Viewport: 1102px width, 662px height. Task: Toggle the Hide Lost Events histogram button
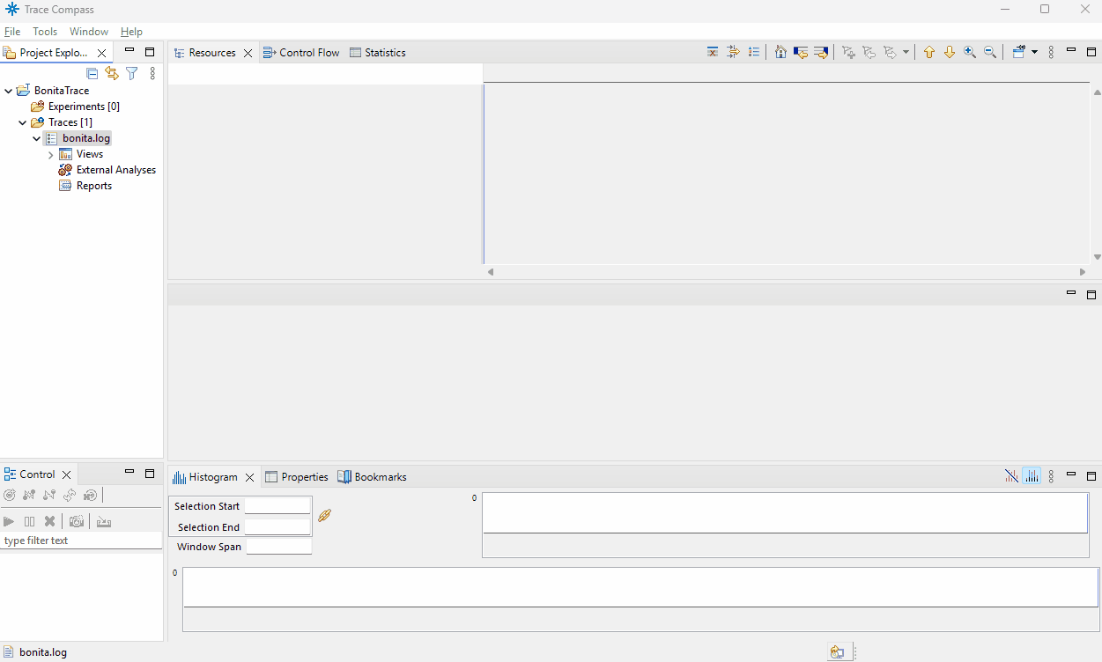(x=1011, y=477)
